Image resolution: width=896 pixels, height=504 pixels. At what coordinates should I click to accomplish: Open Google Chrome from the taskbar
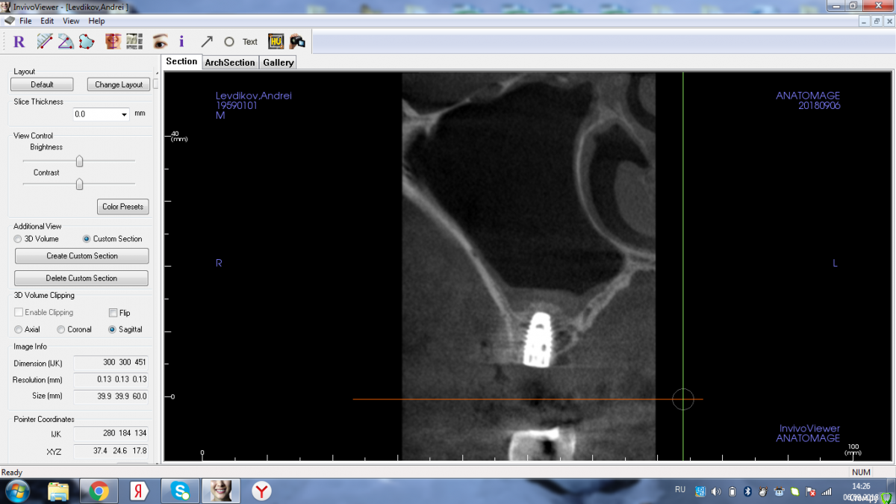(99, 491)
